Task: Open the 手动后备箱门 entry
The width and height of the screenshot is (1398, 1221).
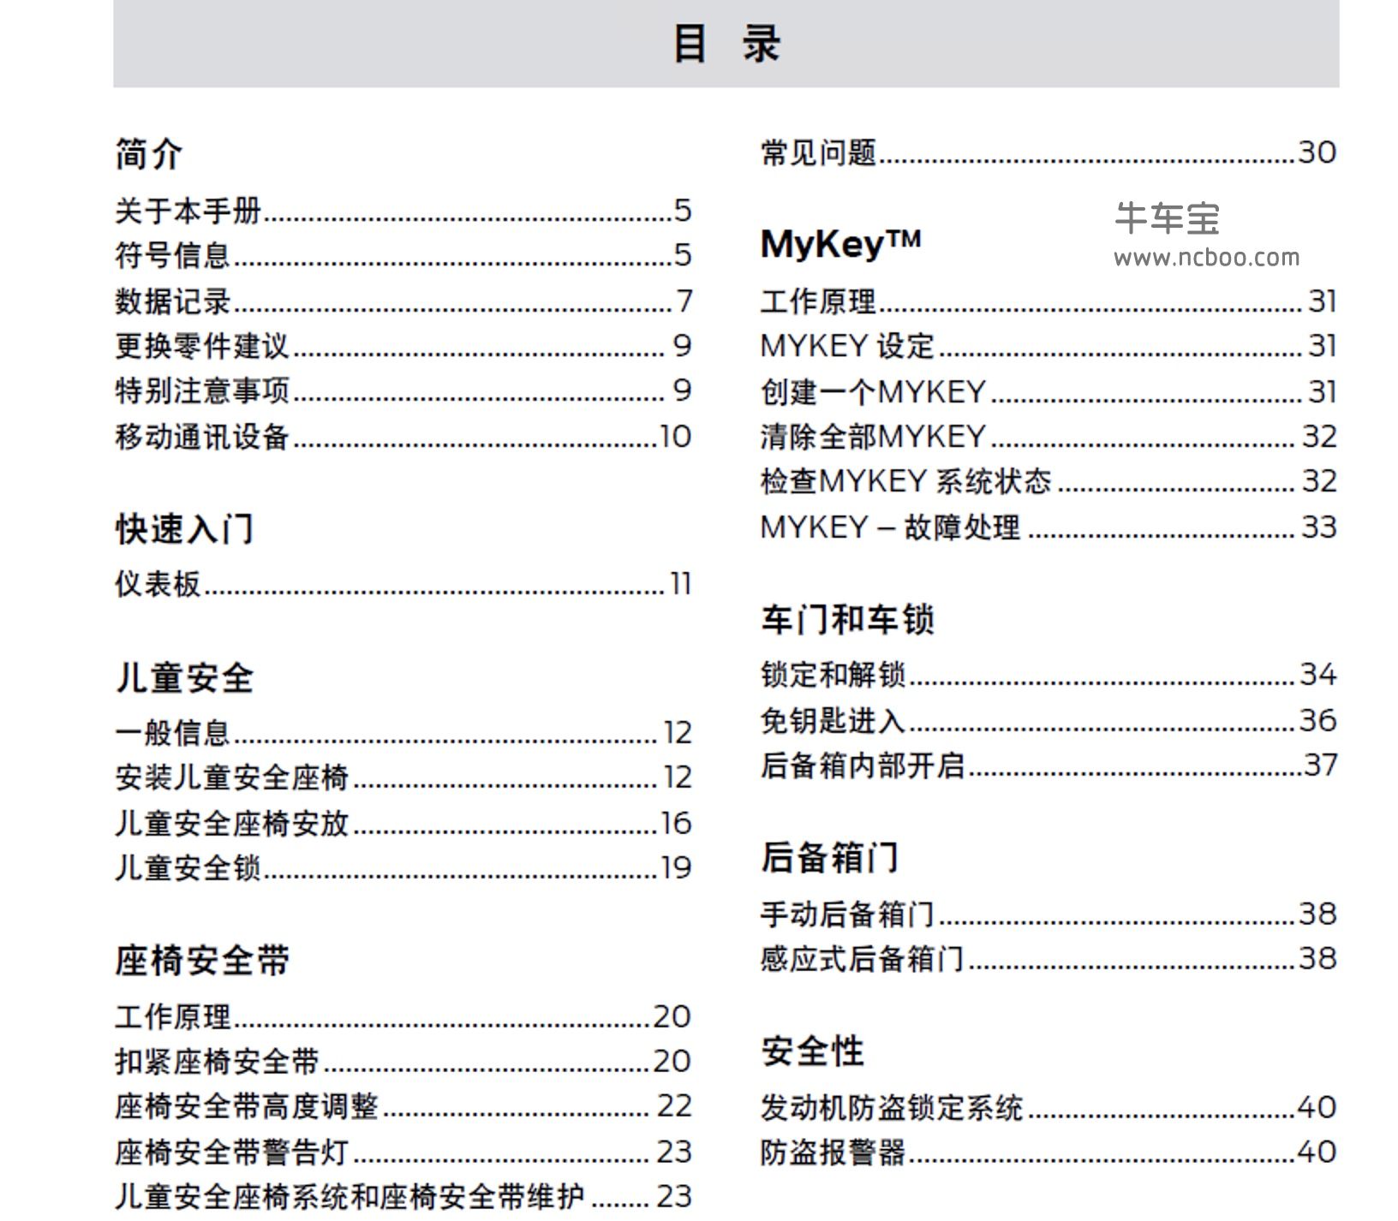Action: coord(1048,914)
